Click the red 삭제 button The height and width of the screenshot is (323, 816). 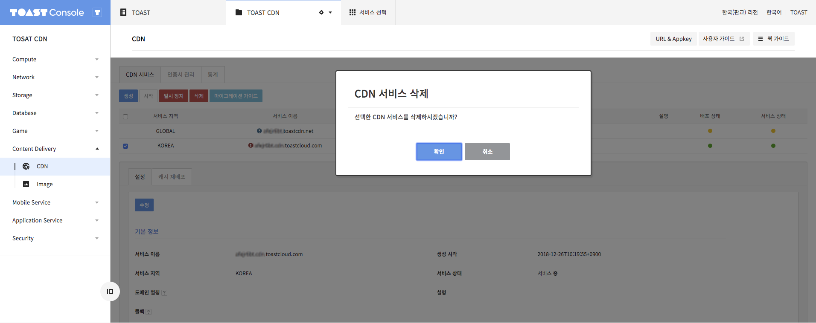point(199,96)
